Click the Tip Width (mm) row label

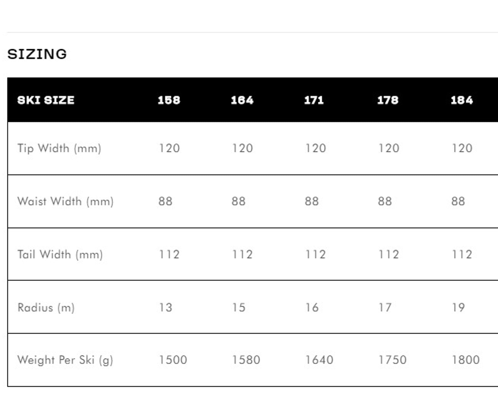click(x=59, y=148)
